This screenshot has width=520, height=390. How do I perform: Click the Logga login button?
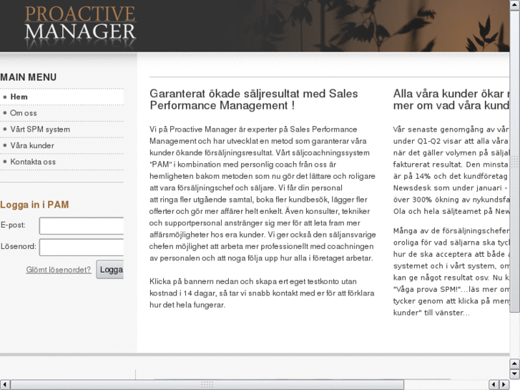110,270
